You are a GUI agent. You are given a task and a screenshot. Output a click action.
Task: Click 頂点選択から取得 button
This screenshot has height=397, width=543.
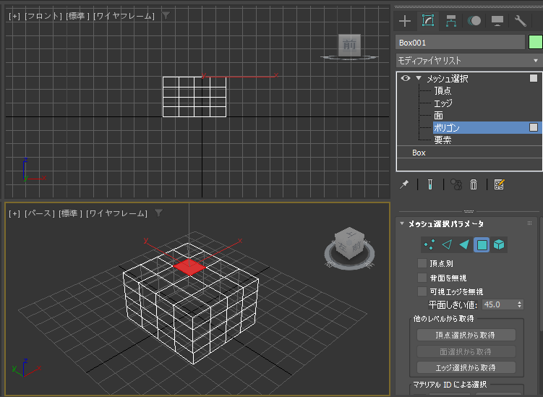[x=466, y=335]
